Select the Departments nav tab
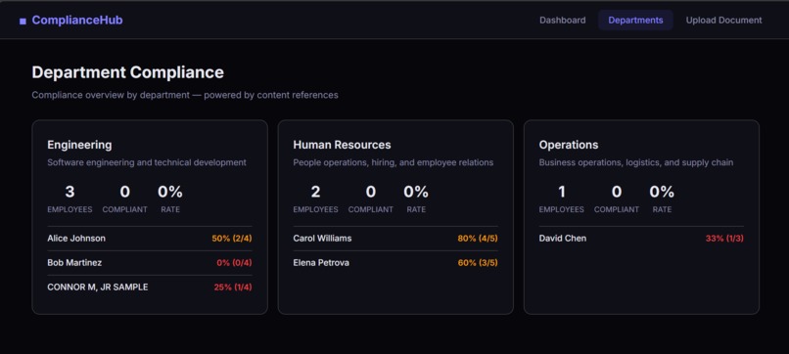 (x=635, y=21)
